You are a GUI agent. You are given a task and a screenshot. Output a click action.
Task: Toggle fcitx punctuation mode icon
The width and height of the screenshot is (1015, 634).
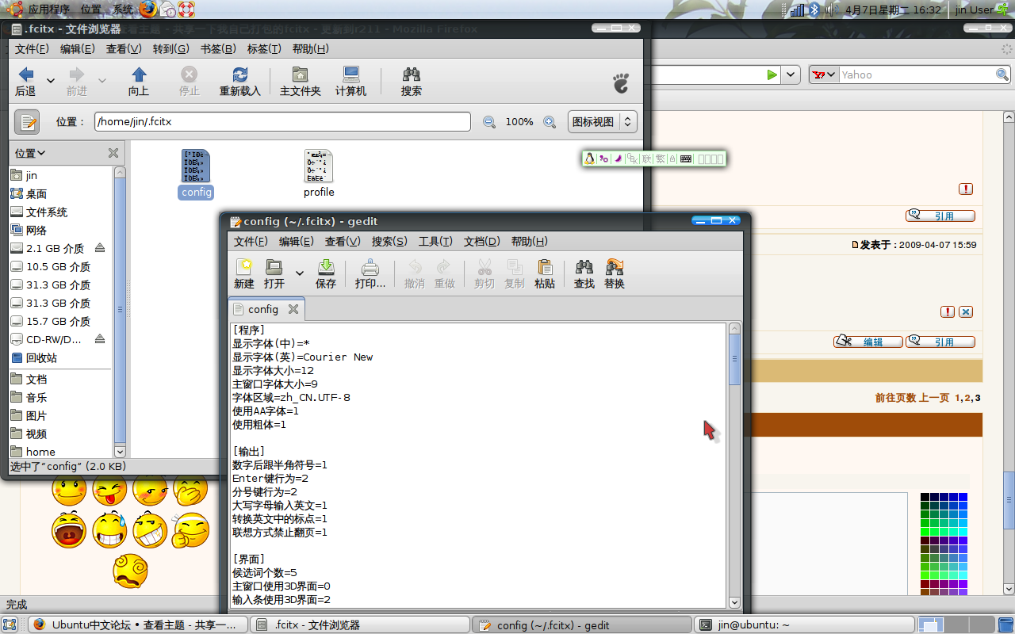click(x=603, y=158)
